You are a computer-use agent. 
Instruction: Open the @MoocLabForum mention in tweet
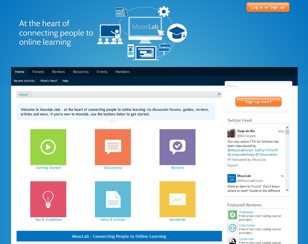click(x=240, y=150)
